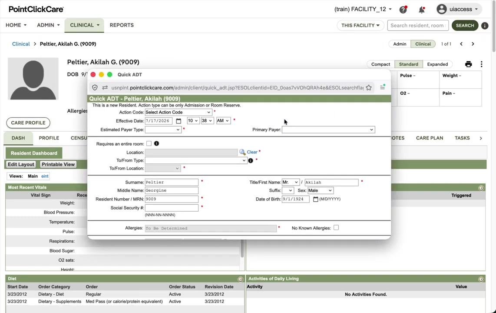Click info icon next to entire room checkbox
The height and width of the screenshot is (313, 496).
156,143
